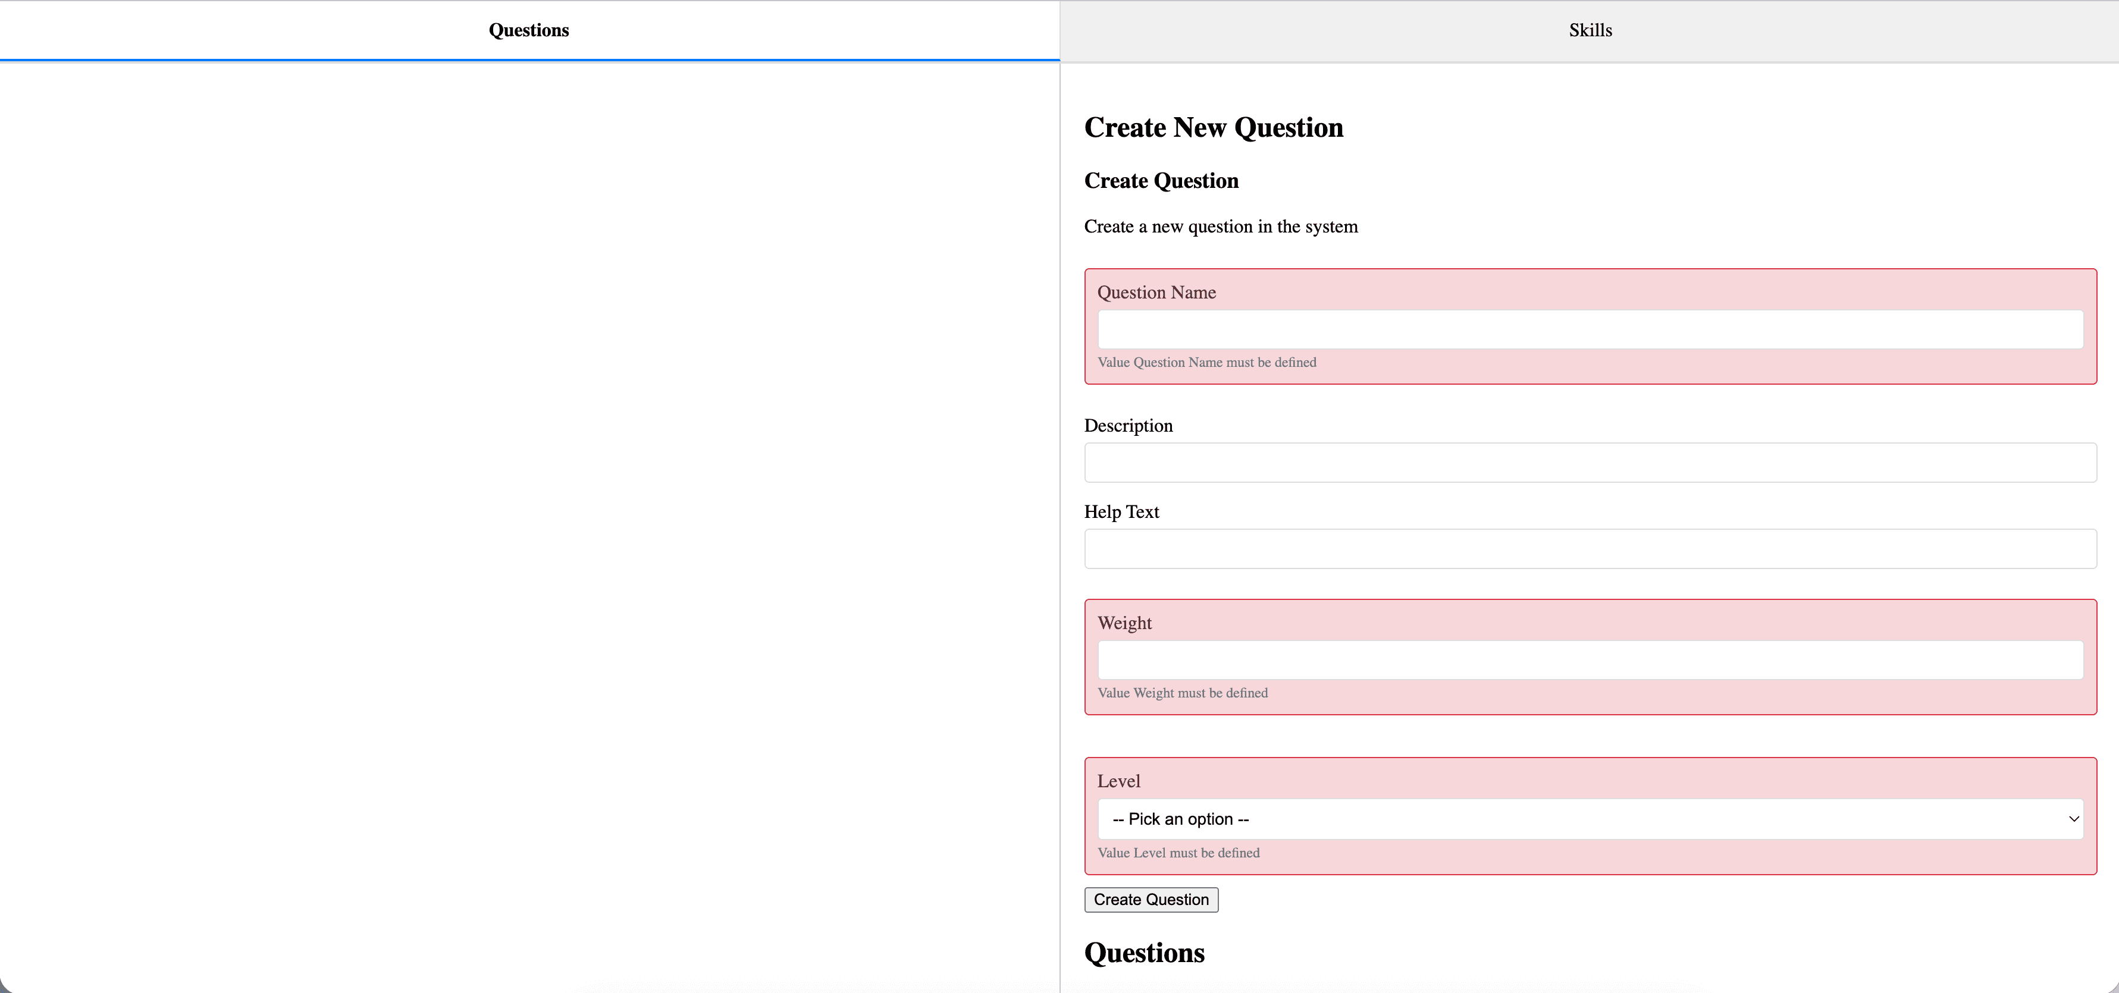Click the bottom Questions section heading
The width and height of the screenshot is (2119, 993).
pos(1143,953)
